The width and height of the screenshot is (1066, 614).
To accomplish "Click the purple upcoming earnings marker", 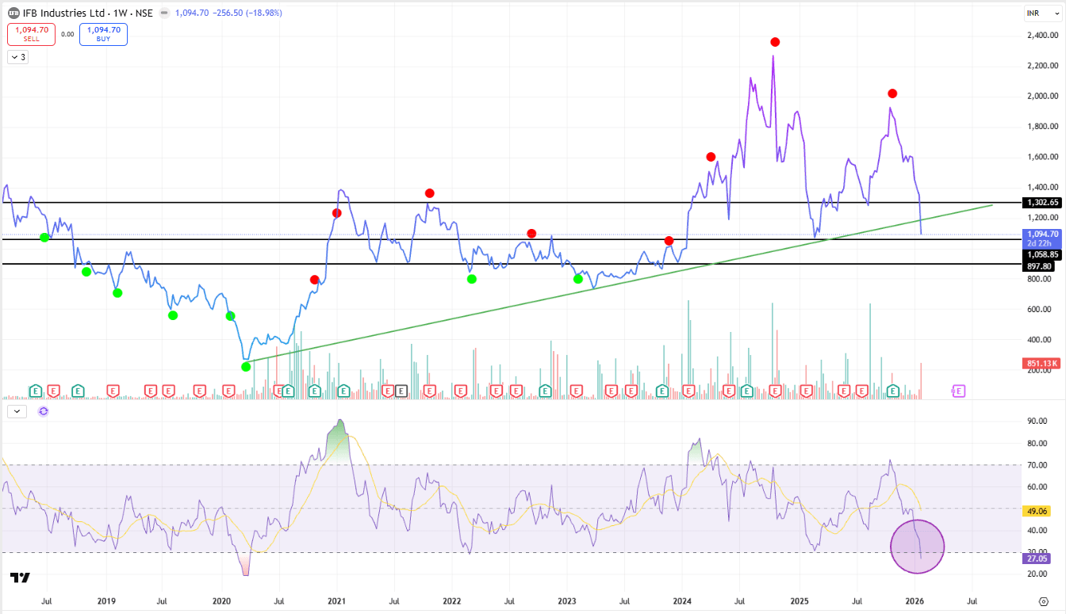I will (x=958, y=390).
